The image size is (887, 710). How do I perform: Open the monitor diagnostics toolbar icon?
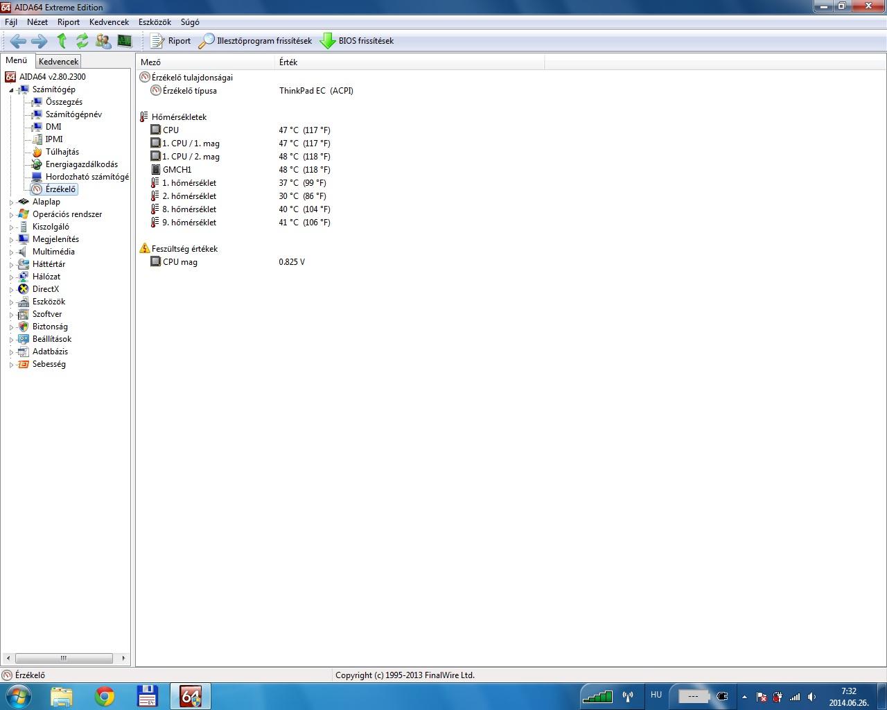point(125,41)
